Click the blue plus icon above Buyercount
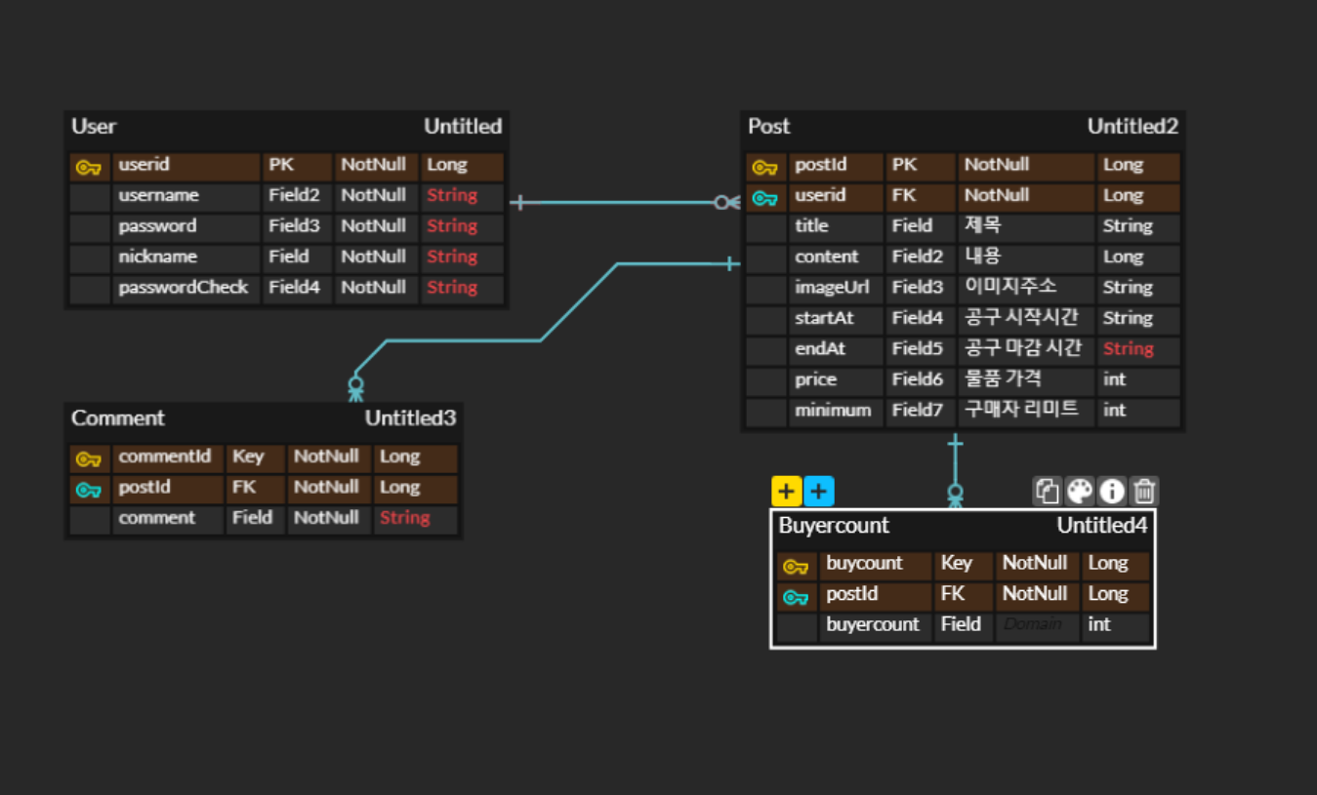This screenshot has height=795, width=1317. 819,491
